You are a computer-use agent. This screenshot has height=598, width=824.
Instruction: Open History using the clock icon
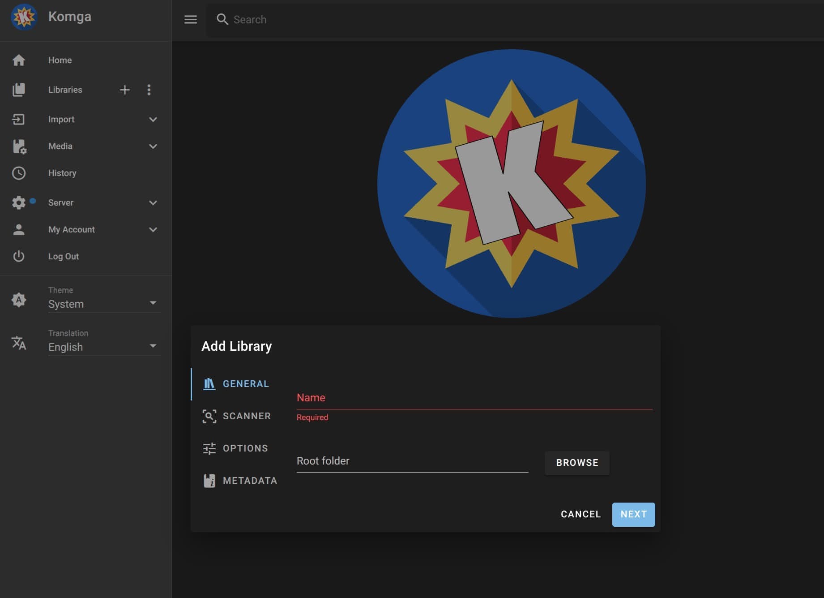19,173
